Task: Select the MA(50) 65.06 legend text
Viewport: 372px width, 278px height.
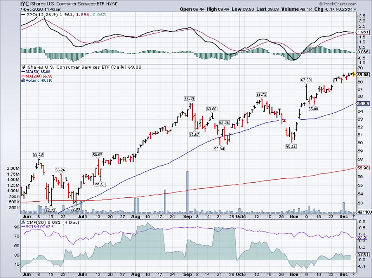Action: (38, 72)
